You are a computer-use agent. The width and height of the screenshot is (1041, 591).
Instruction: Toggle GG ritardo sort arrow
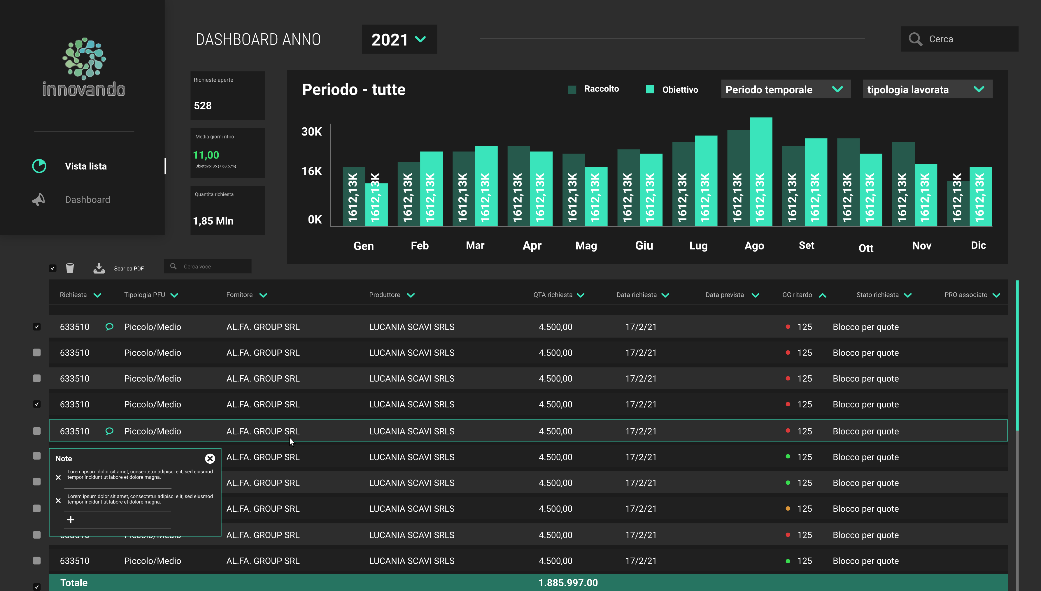coord(823,295)
